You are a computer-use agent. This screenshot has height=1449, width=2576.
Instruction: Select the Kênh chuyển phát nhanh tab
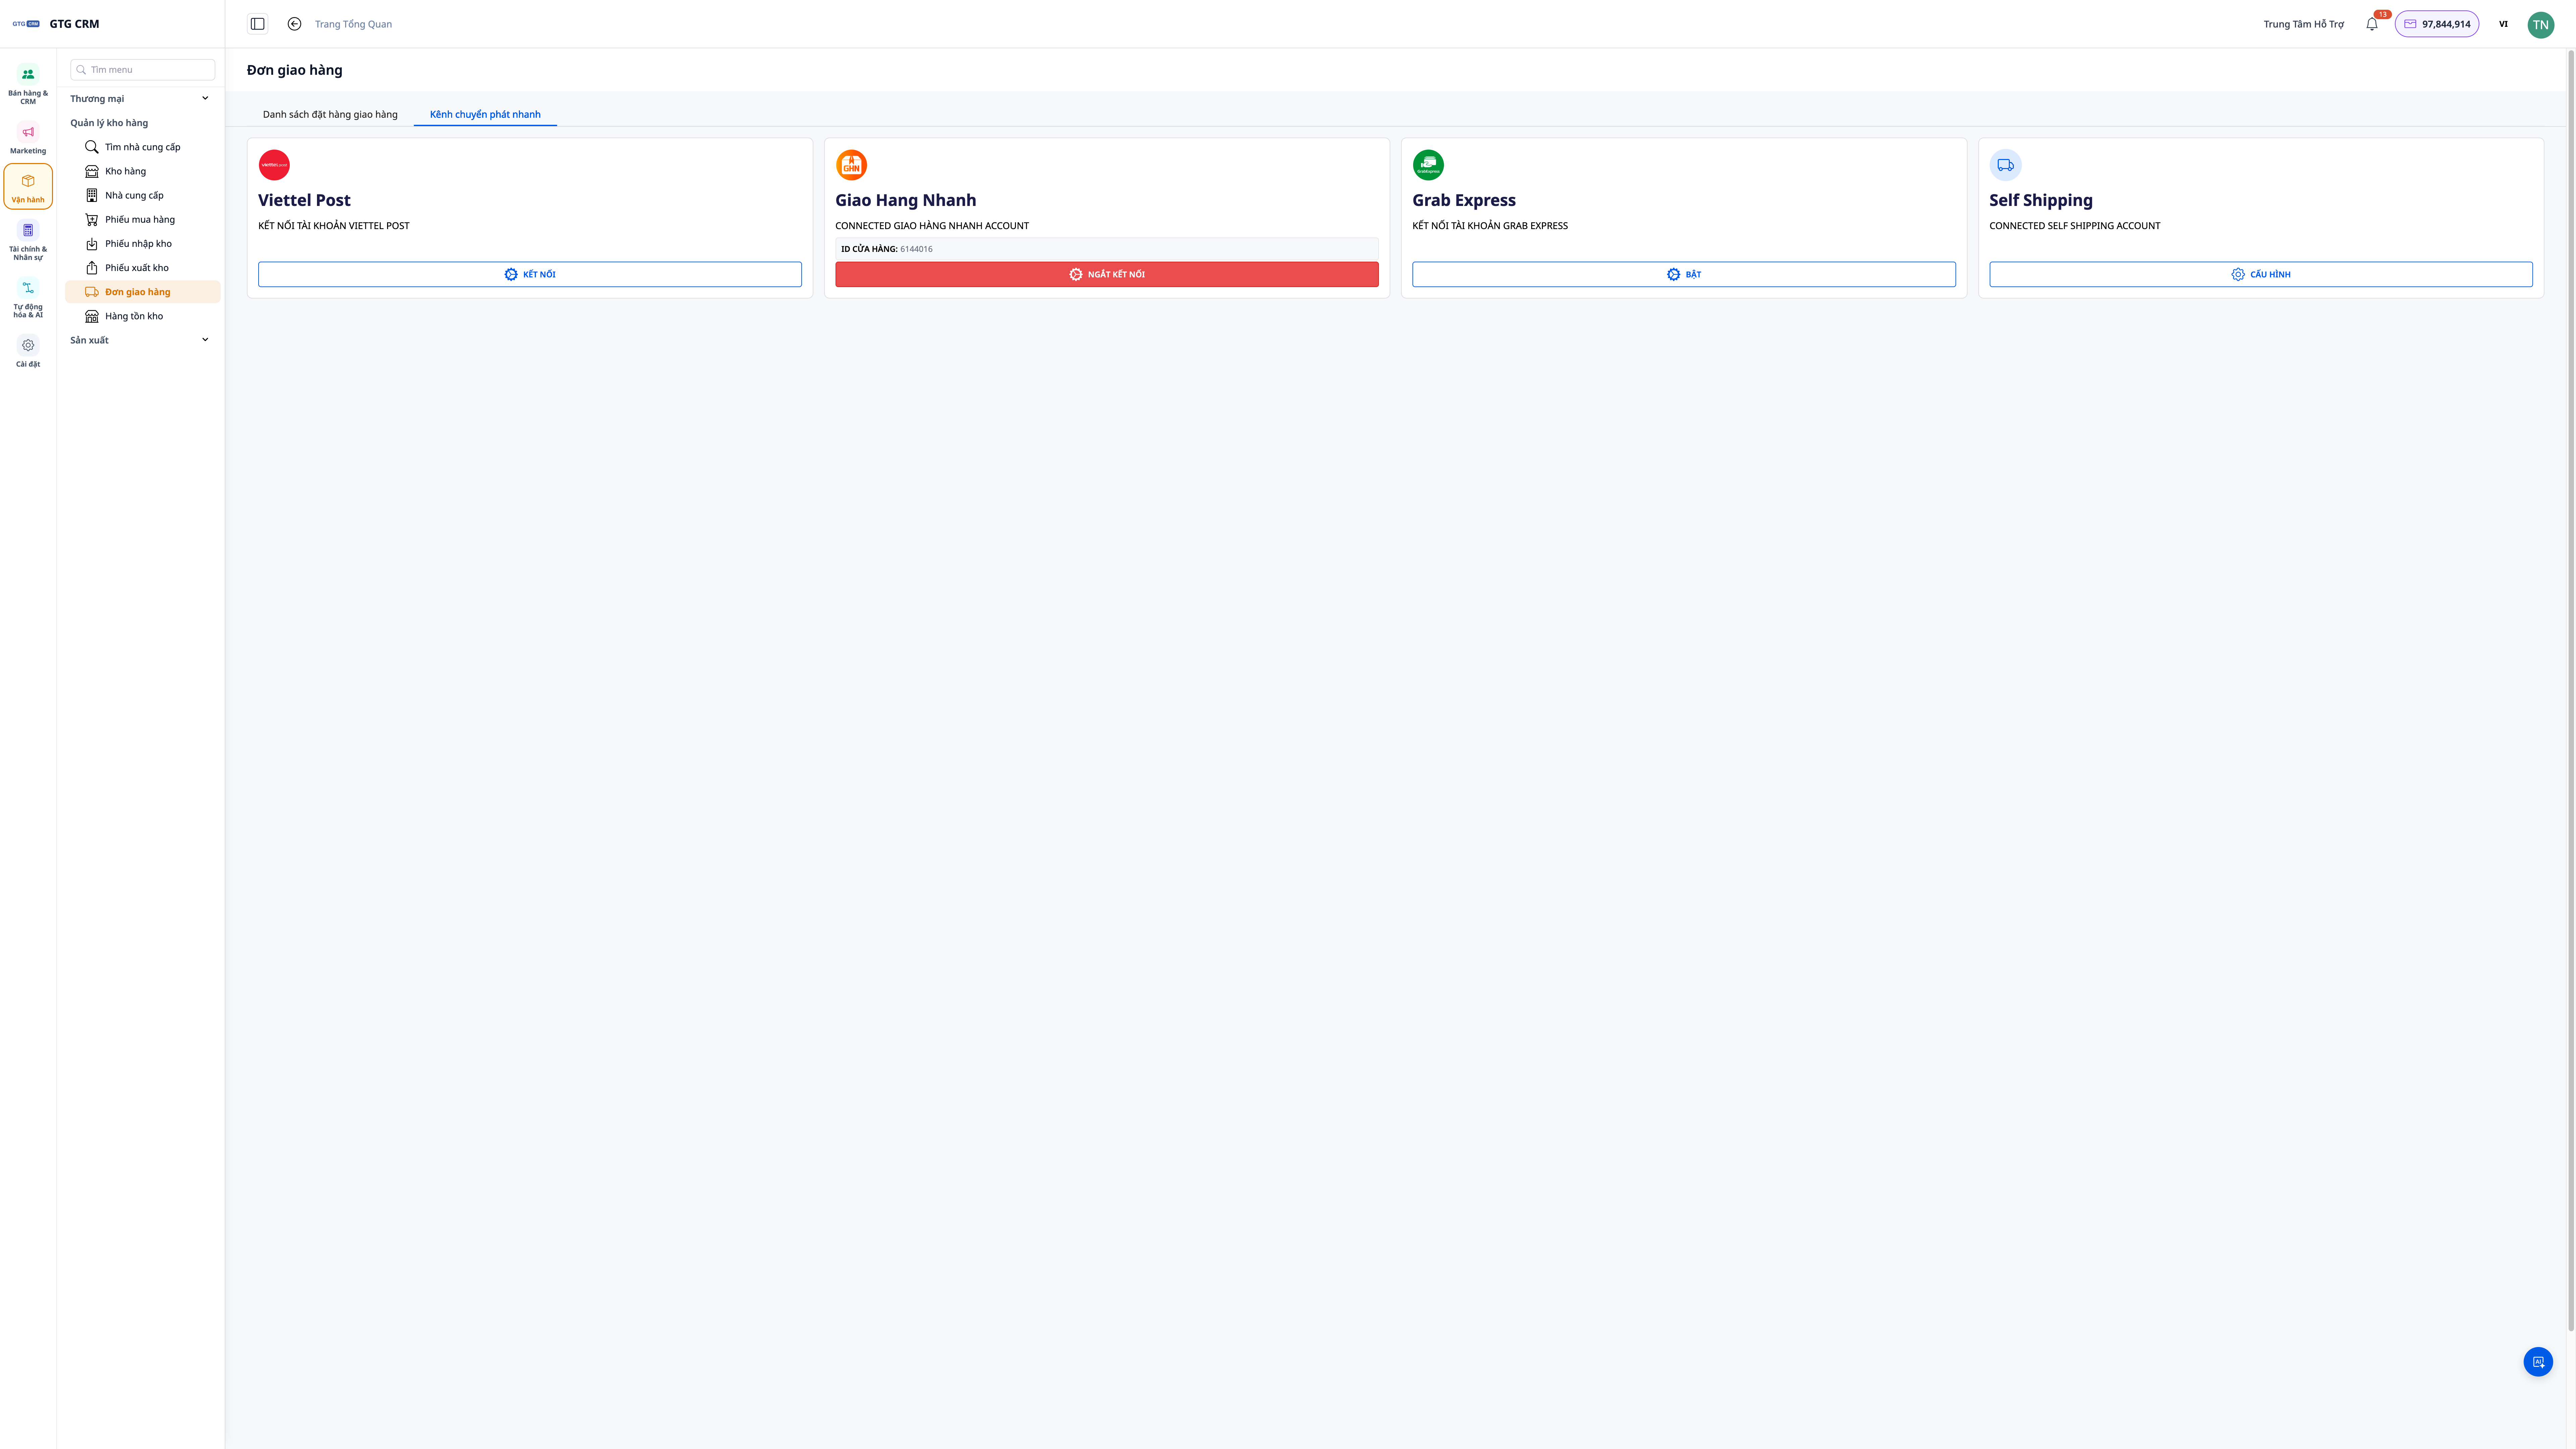tap(485, 114)
